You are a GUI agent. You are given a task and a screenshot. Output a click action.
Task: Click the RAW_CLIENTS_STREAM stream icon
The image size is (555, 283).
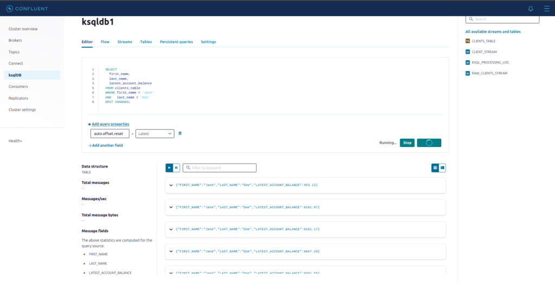coord(468,73)
